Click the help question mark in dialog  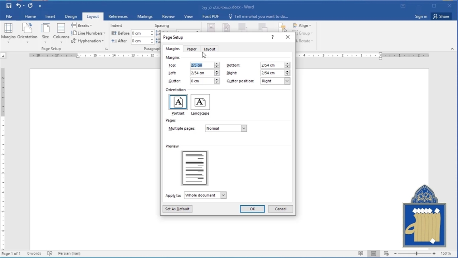coord(272,37)
